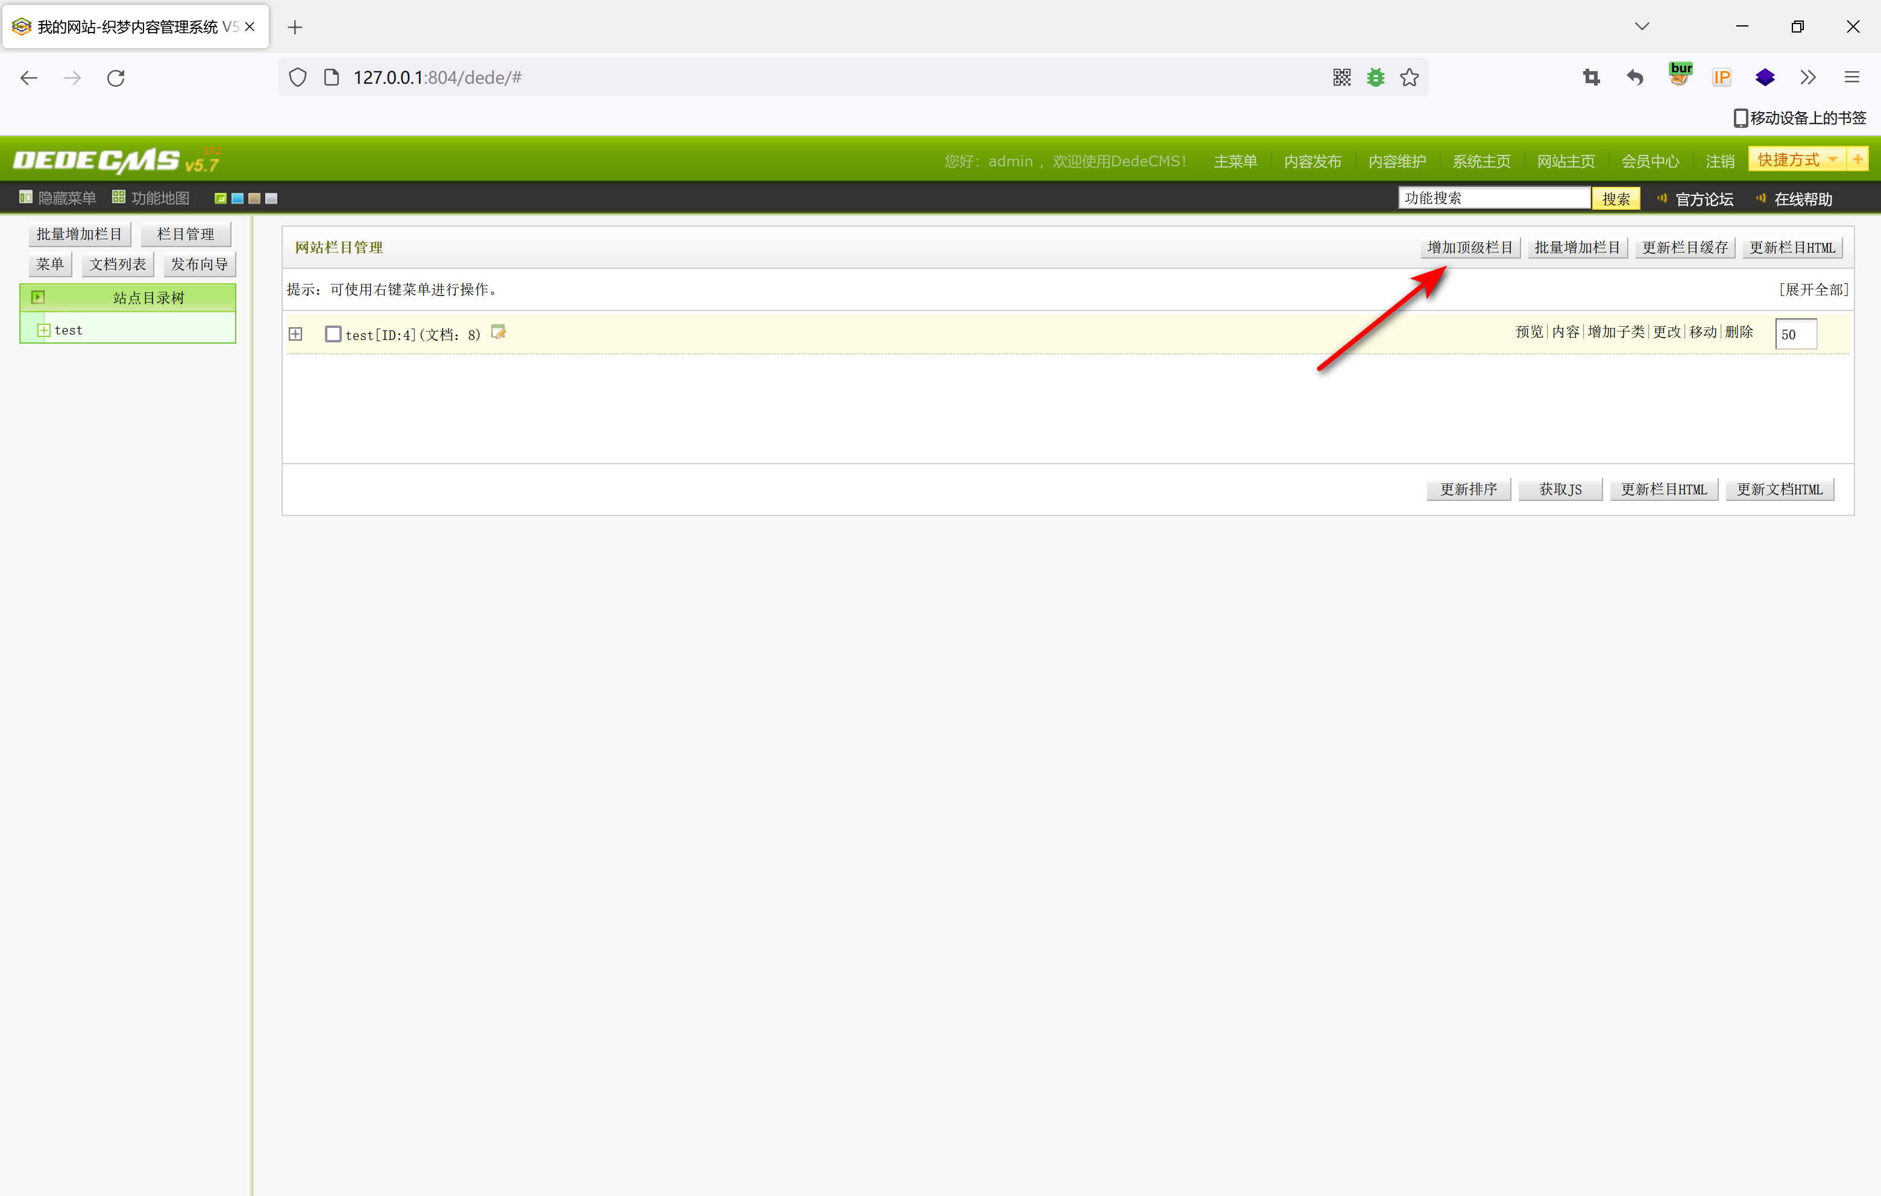
Task: Open the 功能地图 function map icon
Action: [x=119, y=198]
